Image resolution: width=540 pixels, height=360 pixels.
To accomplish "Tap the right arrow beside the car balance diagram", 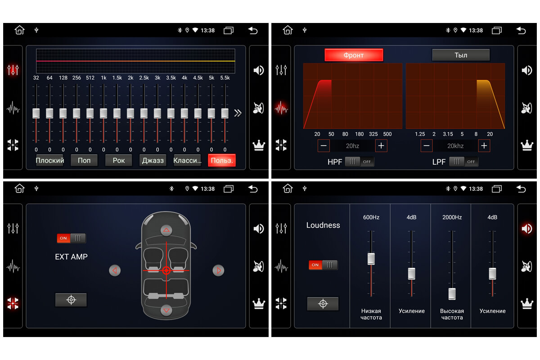I will 219,270.
